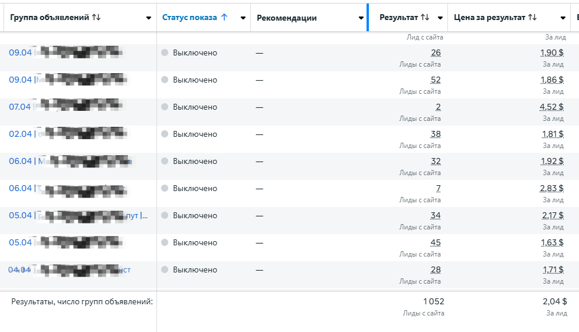The image size is (579, 332).
Task: Click result value 45
Action: (436, 243)
